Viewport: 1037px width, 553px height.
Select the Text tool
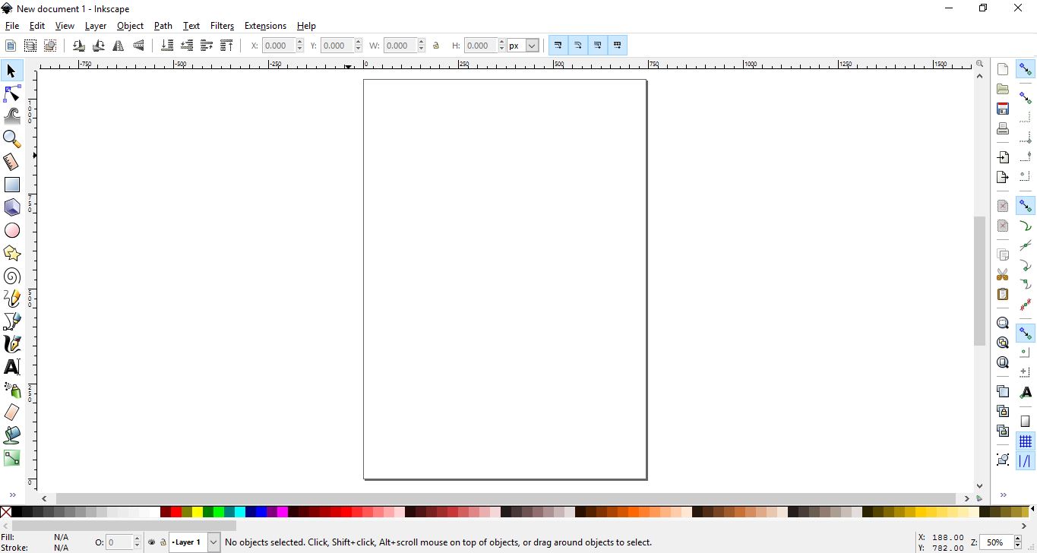(x=12, y=366)
